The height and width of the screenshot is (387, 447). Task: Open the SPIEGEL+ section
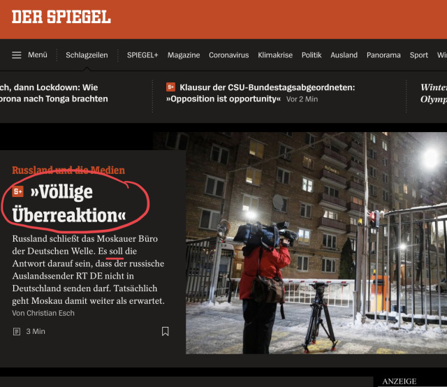pyautogui.click(x=142, y=55)
